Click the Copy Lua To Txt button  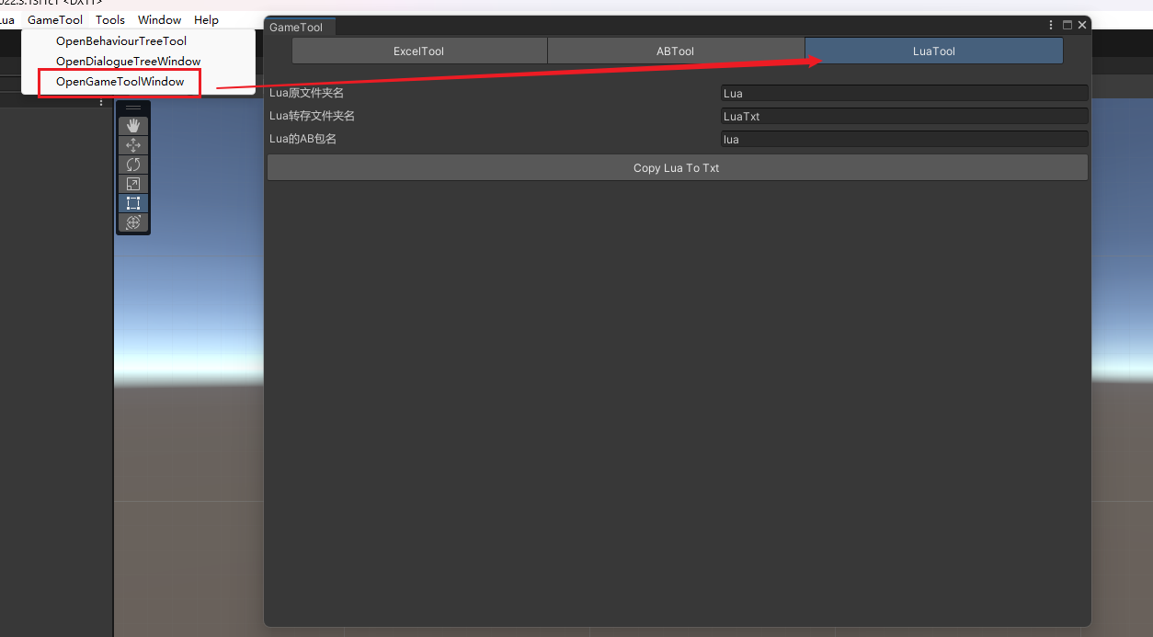678,167
